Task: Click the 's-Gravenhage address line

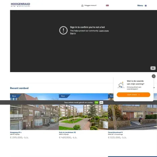Action: [x=115, y=134]
